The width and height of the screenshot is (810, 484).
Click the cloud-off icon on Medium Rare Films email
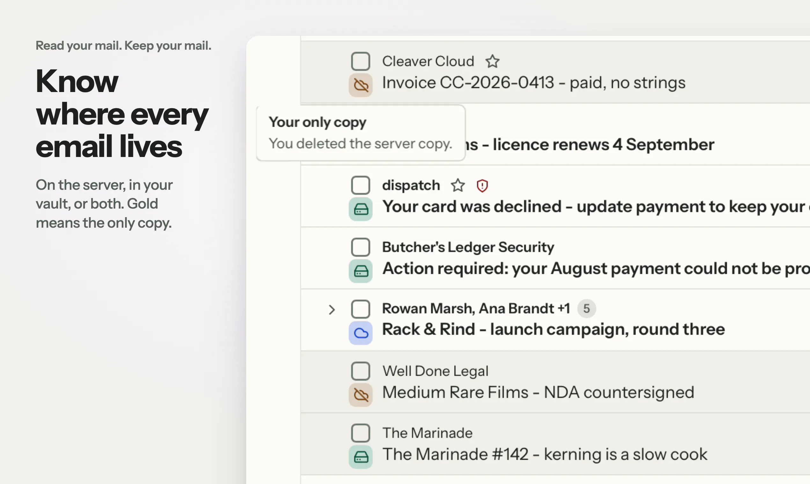361,395
